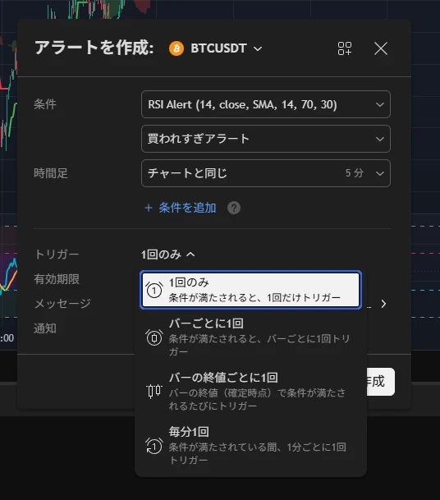Click the 通知 label
Viewport: 440px width, 500px height.
click(45, 328)
